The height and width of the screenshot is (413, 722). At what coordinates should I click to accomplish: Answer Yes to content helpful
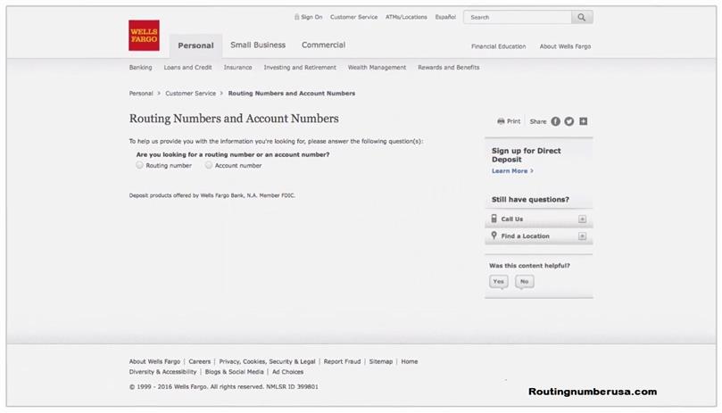[499, 281]
